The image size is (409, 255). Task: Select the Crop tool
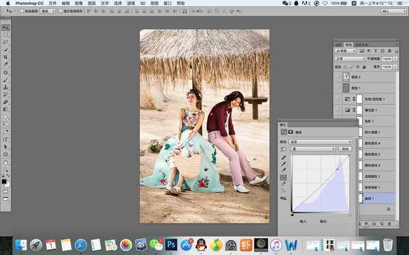pos(5,57)
